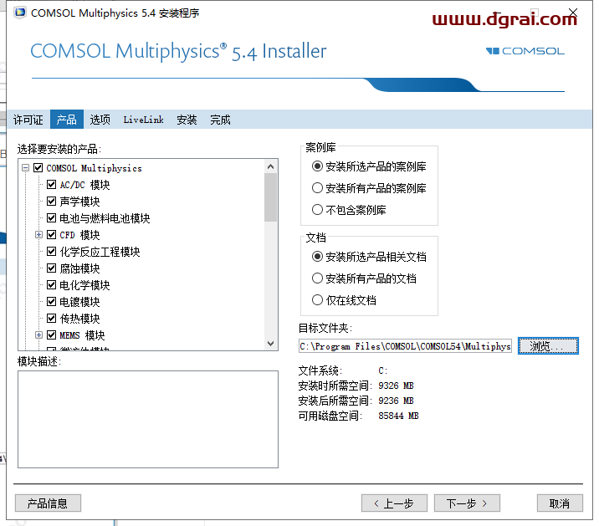Viewport: 599px width, 526px height.
Task: Click the 产品信息 button
Action: (48, 503)
